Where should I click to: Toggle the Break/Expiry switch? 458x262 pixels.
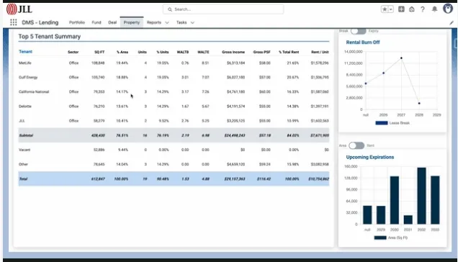[358, 31]
